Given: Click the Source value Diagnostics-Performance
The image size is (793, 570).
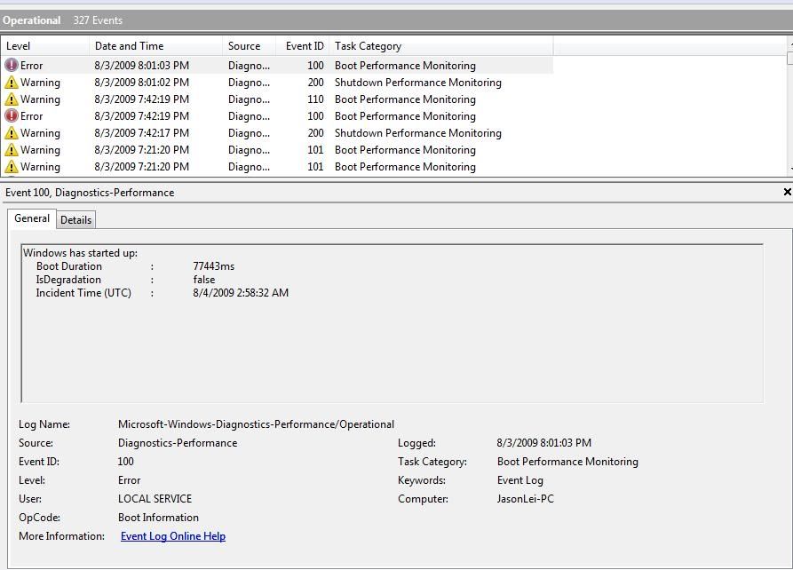Looking at the screenshot, I should (178, 443).
